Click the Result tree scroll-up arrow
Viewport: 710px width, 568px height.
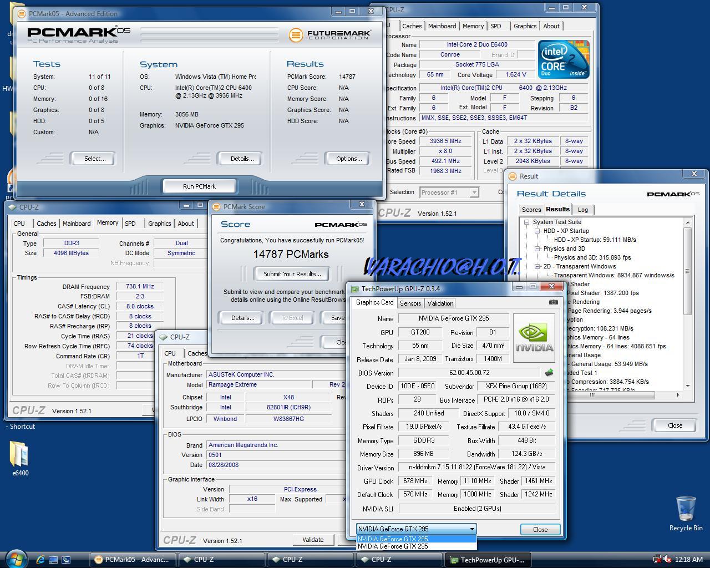coord(688,222)
